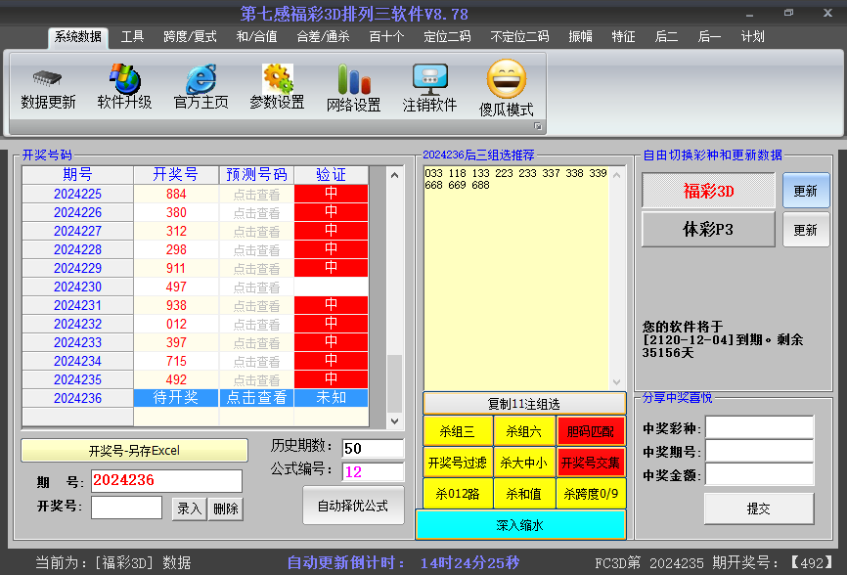Click 更新 next to 福彩3D
Viewport: 847px width, 575px height.
tap(806, 191)
